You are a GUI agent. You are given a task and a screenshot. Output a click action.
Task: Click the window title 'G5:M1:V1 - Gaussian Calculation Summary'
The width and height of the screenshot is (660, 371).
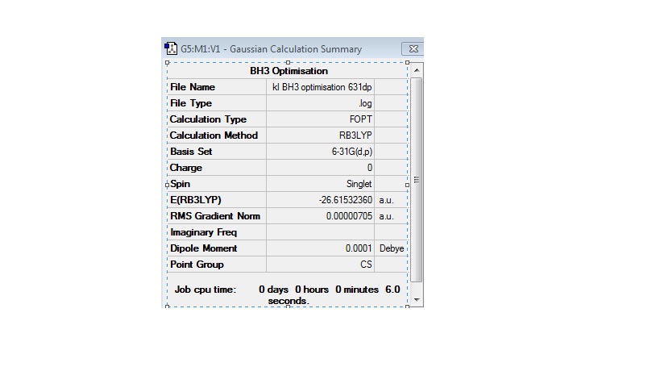(x=271, y=49)
